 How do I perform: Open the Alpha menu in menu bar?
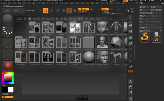(x=4, y=3)
